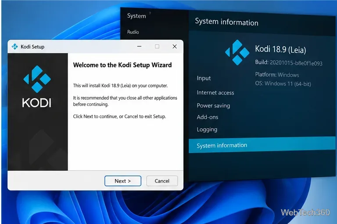
Task: Select highlighted System information entry
Action: click(262, 145)
